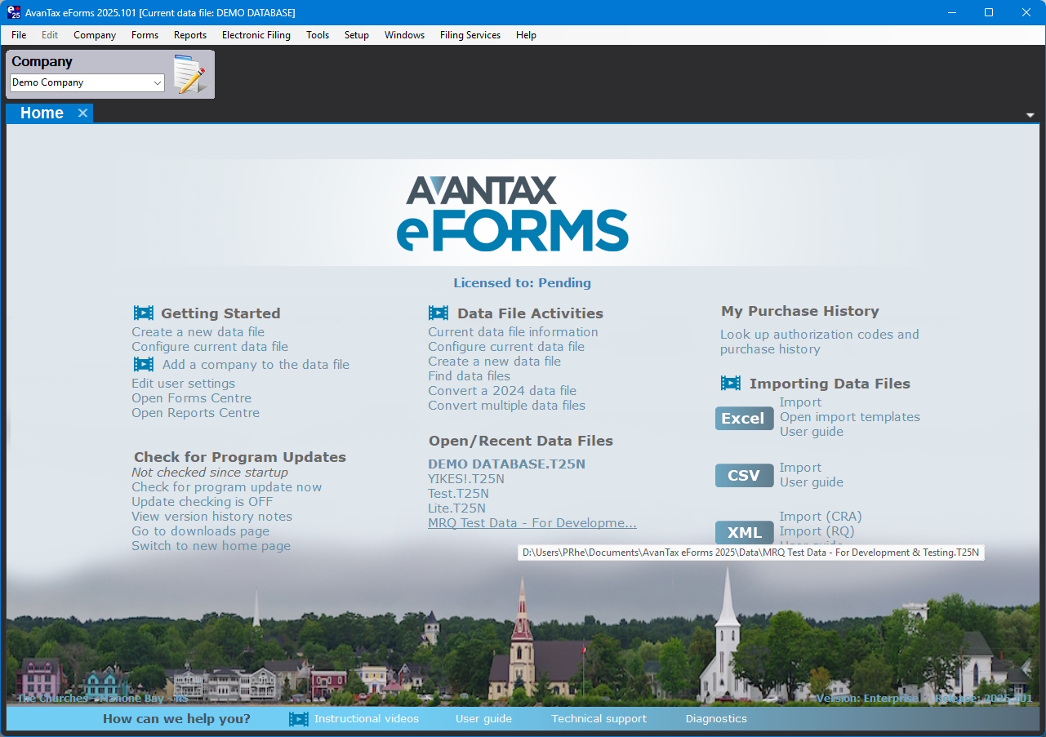This screenshot has width=1046, height=737.
Task: Click Diagnostics in the help bar
Action: pos(716,719)
